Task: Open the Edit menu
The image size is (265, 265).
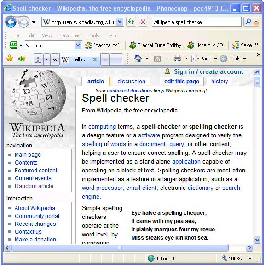Action: 30,35
